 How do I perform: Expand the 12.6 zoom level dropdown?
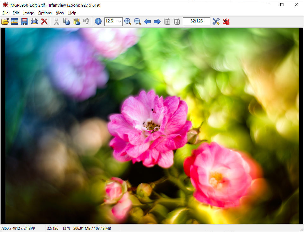point(120,21)
